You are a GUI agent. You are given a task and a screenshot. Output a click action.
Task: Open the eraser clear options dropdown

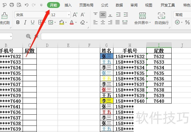coord(87,23)
